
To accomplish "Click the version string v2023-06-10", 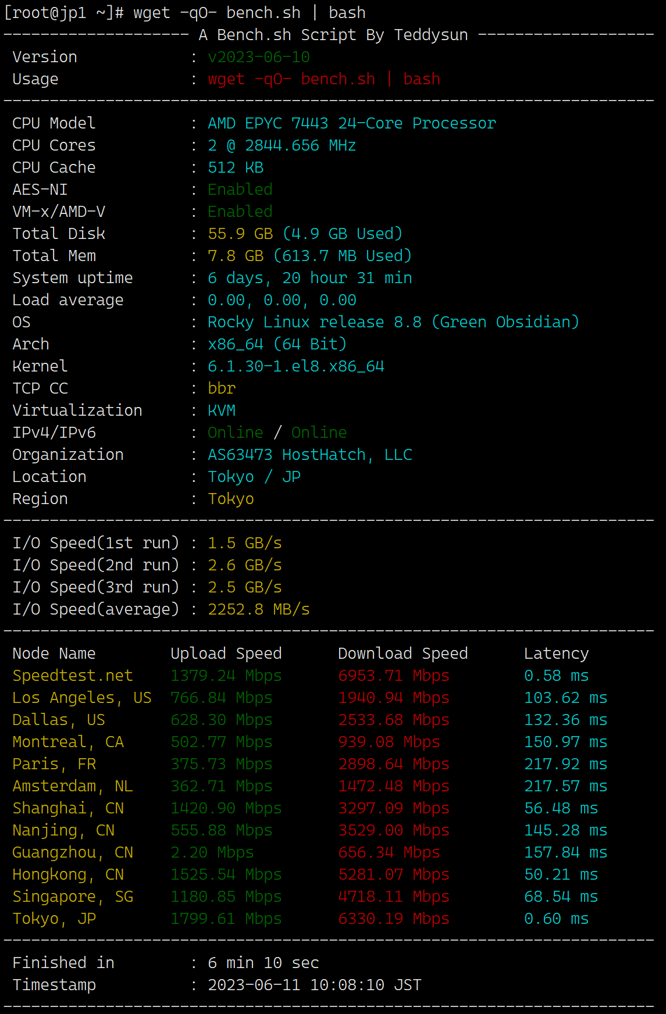I will click(259, 57).
